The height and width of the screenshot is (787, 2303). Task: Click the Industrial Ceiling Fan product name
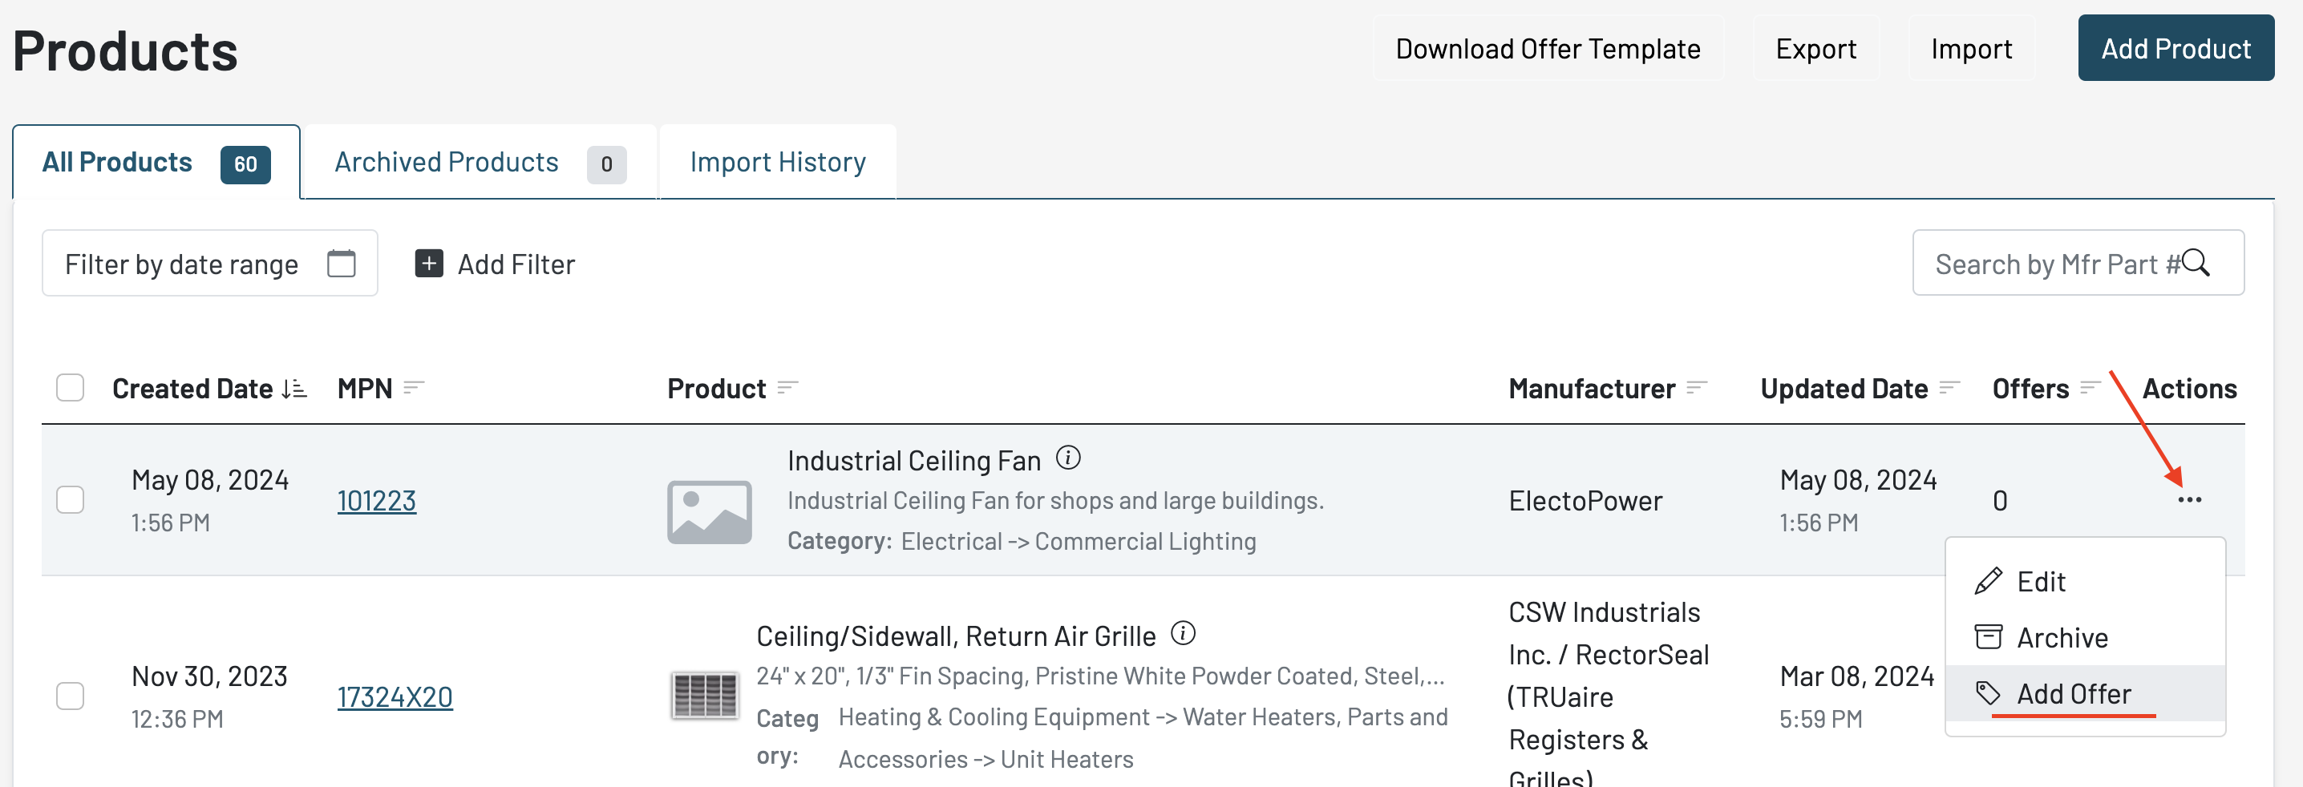pos(913,460)
